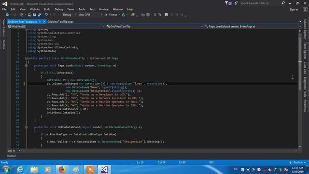
Task: Click the Publish button in status bar
Action: coord(297,162)
